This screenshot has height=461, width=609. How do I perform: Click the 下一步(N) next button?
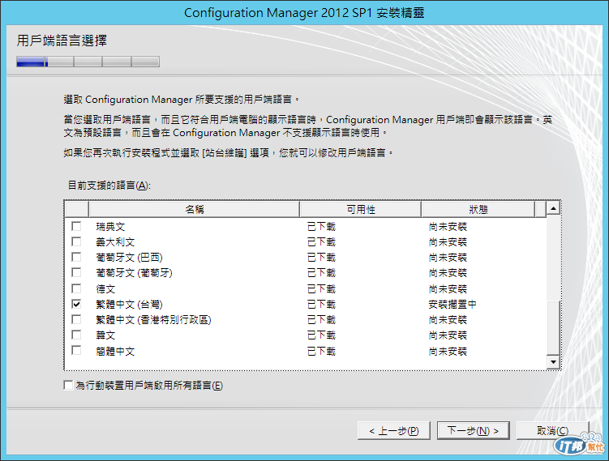point(473,431)
